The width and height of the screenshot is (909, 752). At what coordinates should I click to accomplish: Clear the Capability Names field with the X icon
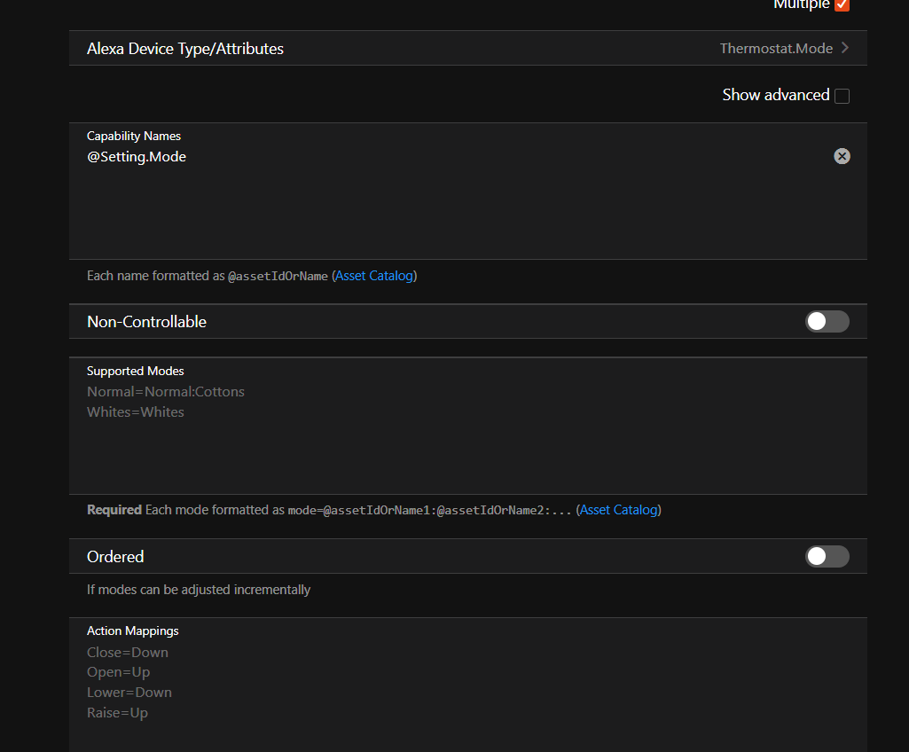[x=842, y=156]
